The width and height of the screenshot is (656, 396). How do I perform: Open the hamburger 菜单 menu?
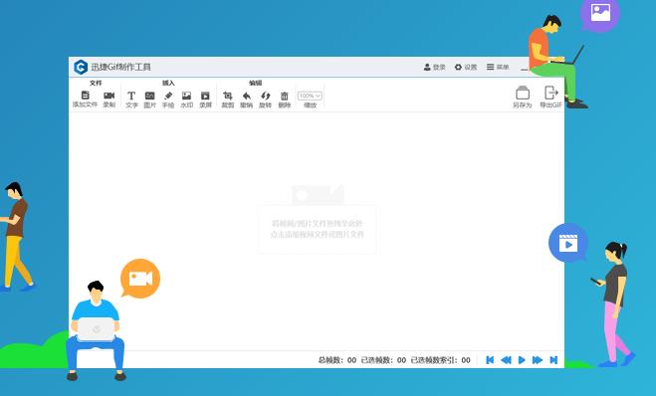[x=498, y=67]
